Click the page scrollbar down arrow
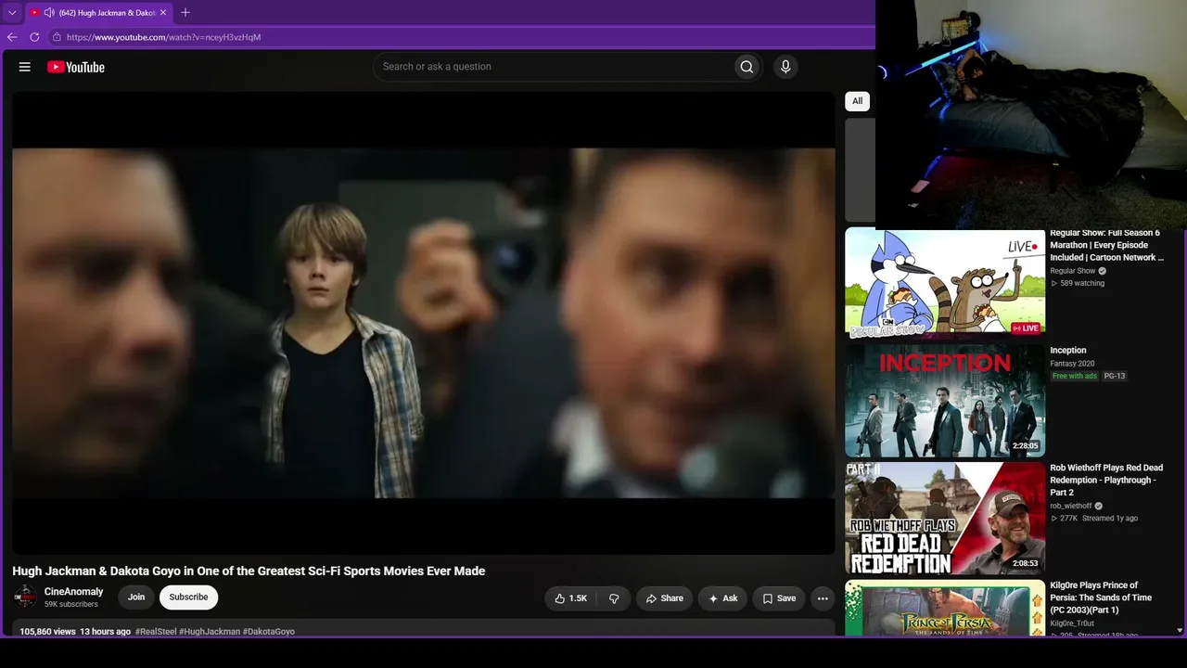Viewport: 1187px width, 668px height. coord(1180,630)
